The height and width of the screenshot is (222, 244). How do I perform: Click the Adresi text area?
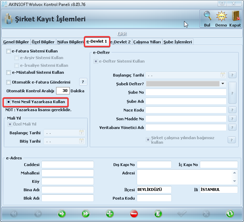[187, 177]
